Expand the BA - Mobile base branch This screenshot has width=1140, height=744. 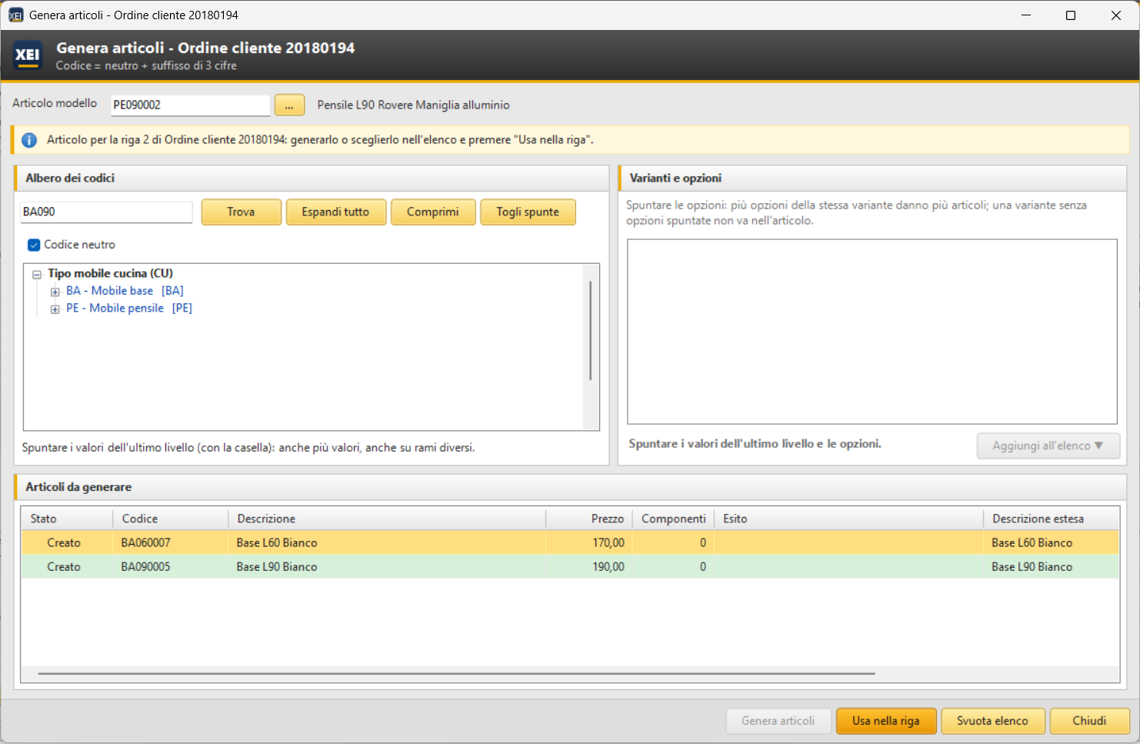pyautogui.click(x=55, y=292)
